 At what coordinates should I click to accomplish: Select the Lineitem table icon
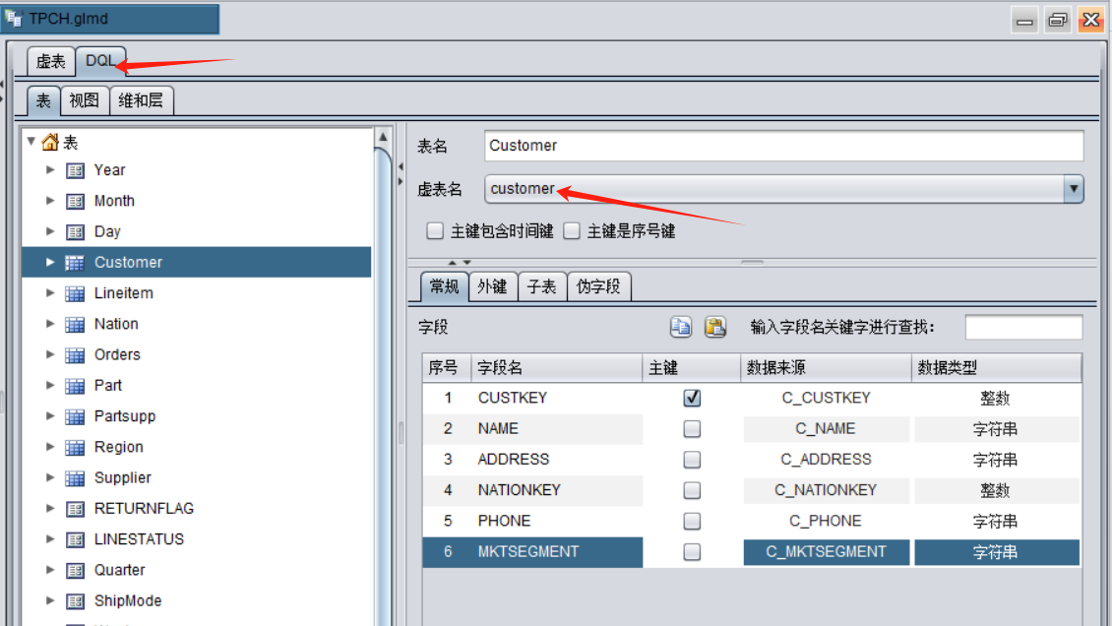[x=75, y=293]
